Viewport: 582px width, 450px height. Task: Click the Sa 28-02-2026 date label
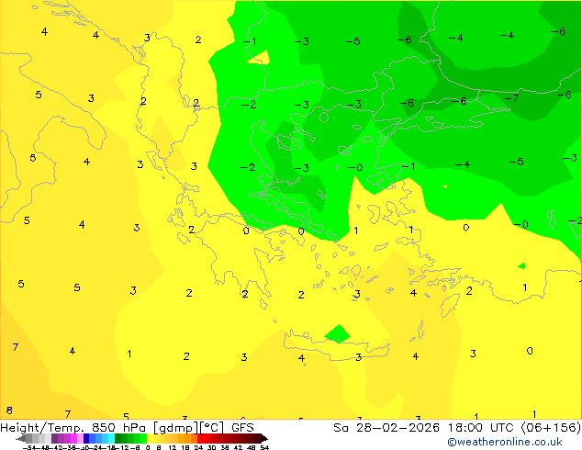pos(386,428)
